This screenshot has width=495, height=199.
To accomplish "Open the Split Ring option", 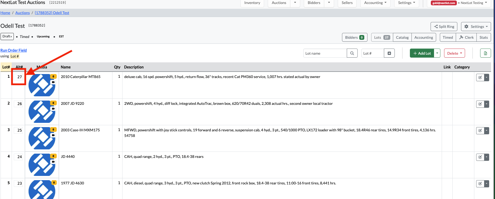I will (444, 27).
